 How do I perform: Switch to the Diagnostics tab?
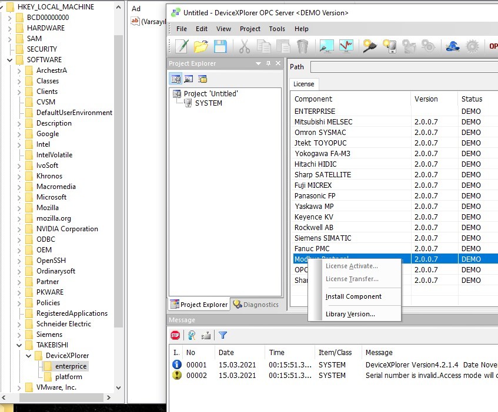pos(256,305)
